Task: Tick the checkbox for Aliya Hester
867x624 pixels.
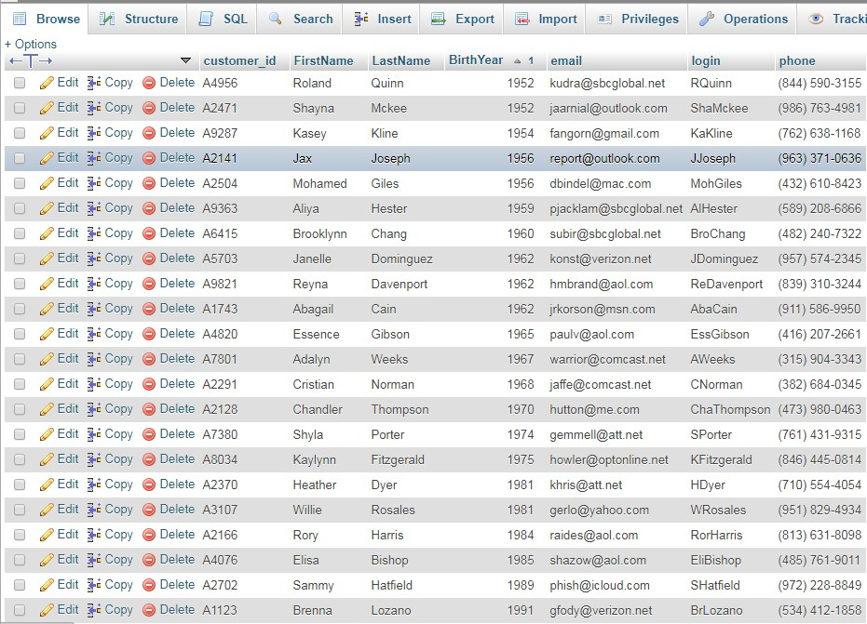Action: tap(20, 208)
